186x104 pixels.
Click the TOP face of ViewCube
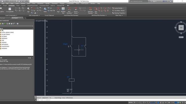point(181,28)
